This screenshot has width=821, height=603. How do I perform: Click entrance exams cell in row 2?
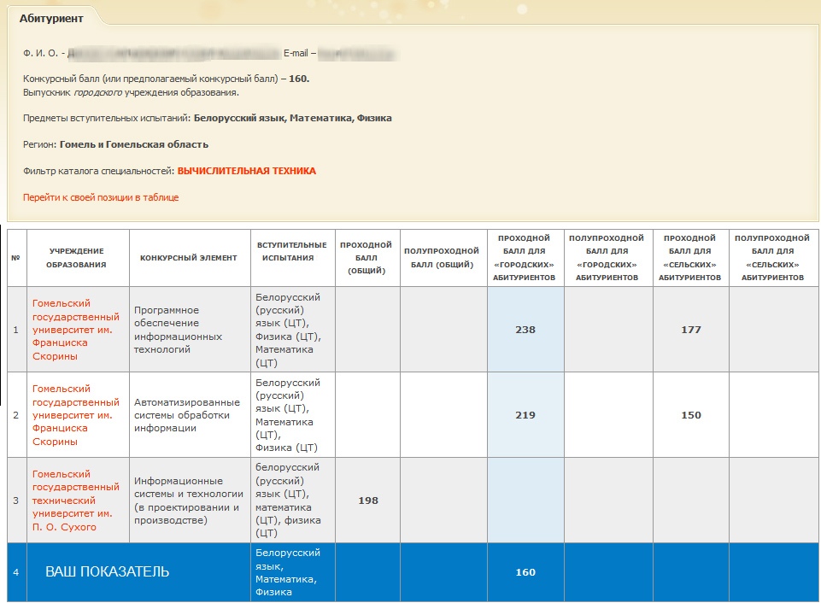(292, 414)
